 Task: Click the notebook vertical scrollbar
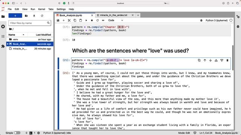[233, 58]
